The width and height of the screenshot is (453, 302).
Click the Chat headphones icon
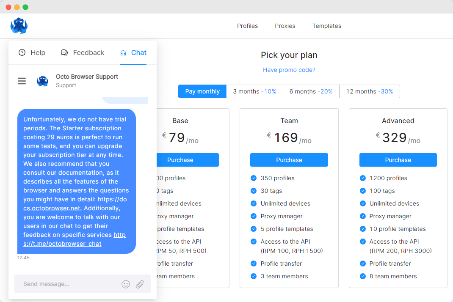click(x=123, y=53)
